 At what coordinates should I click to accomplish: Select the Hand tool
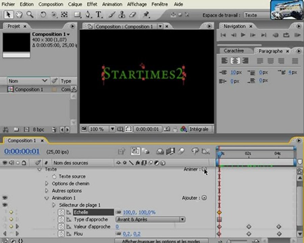tap(19, 15)
